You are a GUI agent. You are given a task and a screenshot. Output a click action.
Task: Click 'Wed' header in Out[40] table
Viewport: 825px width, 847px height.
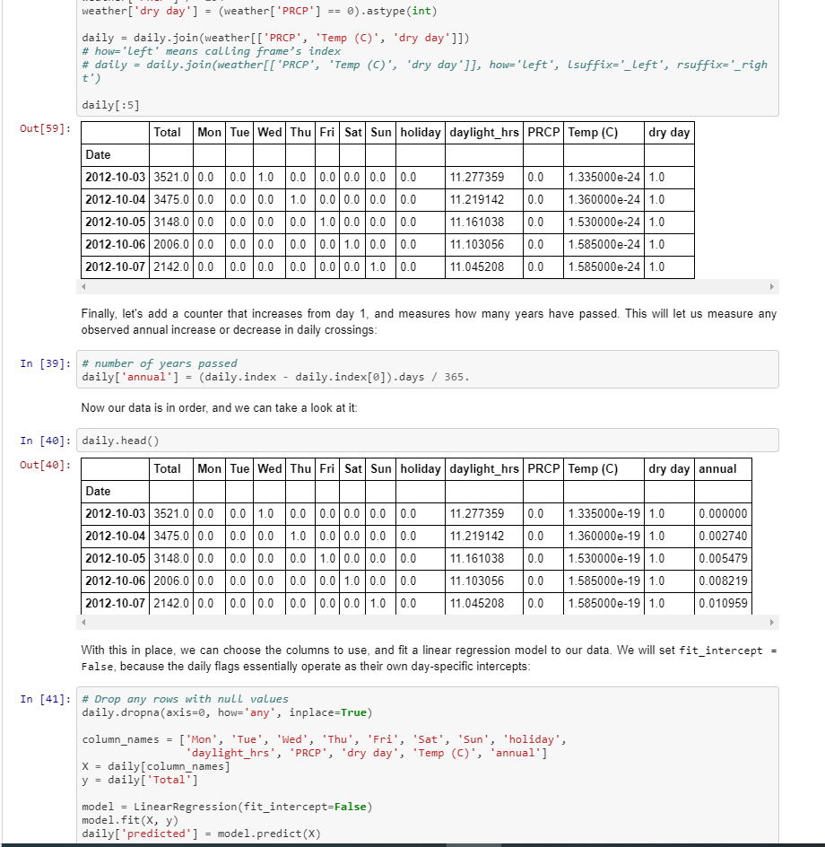[269, 469]
